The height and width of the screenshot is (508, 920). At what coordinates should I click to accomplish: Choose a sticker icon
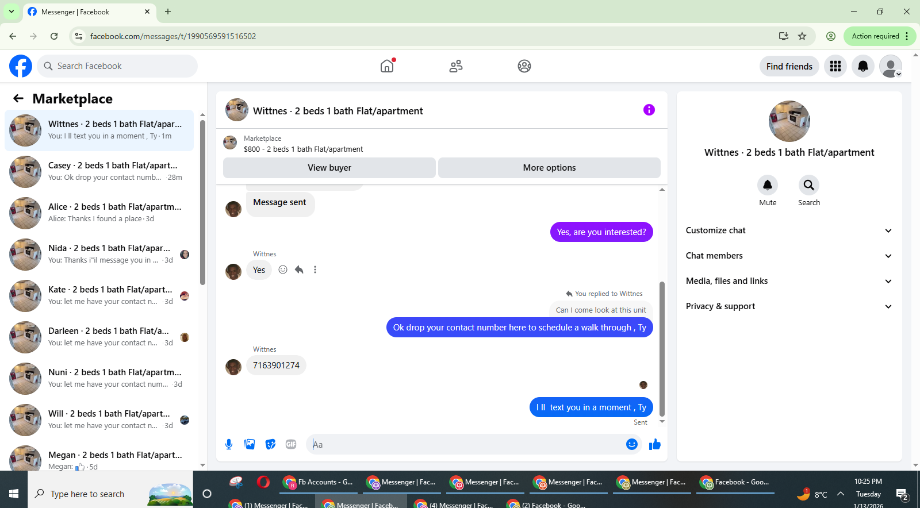click(270, 444)
